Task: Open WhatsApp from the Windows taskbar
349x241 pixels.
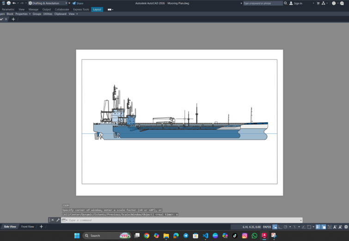Action: 254,235
